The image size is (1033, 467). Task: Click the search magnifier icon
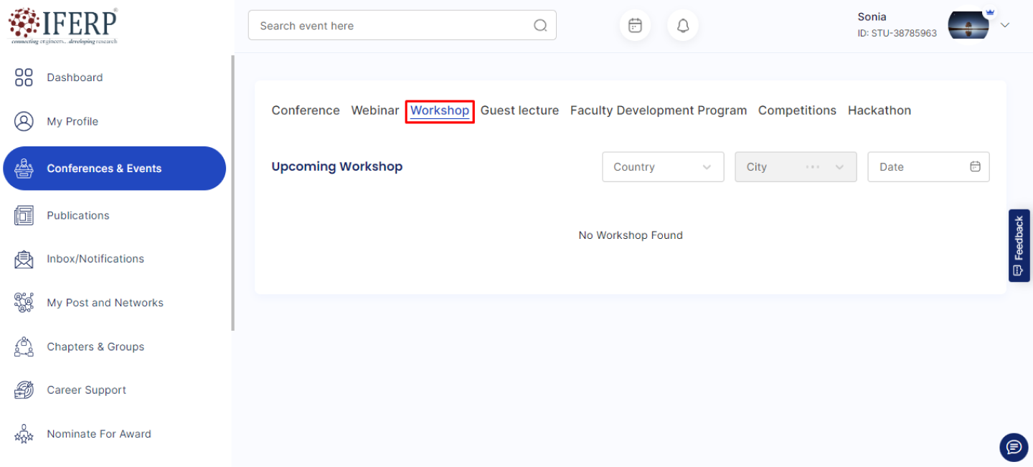tap(540, 26)
